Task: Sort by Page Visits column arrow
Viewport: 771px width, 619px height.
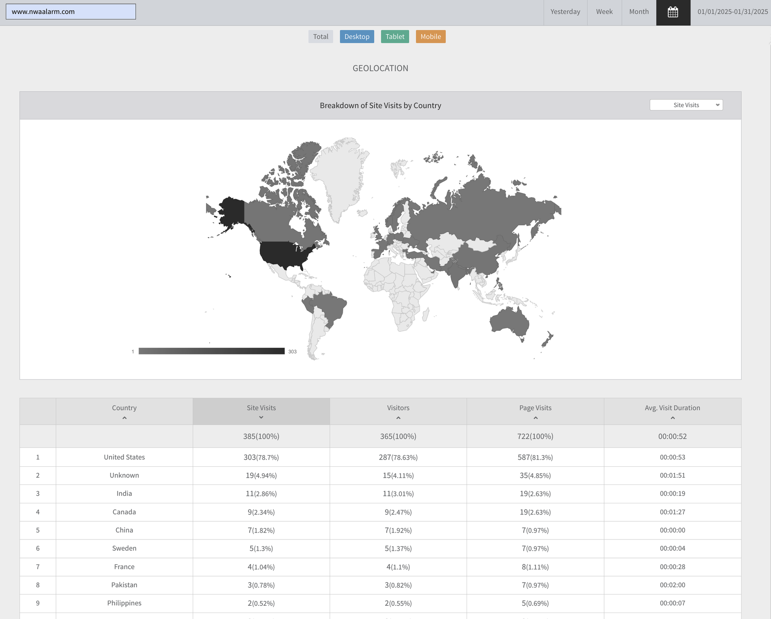Action: (535, 418)
